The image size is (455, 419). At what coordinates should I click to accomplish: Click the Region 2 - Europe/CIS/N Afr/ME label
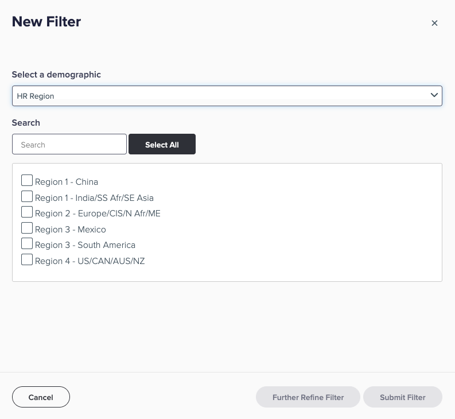coord(98,214)
